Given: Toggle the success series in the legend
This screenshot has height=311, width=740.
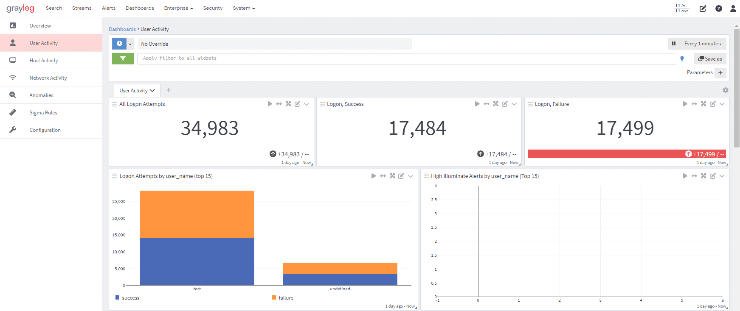Looking at the screenshot, I should coord(127,298).
